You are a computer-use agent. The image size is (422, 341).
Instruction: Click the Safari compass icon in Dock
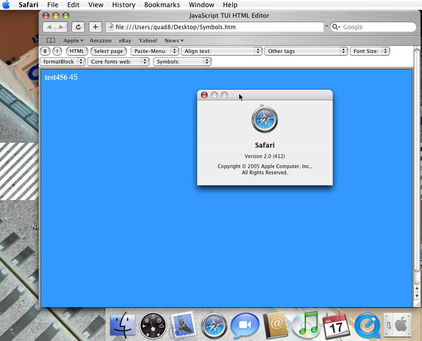[214, 325]
